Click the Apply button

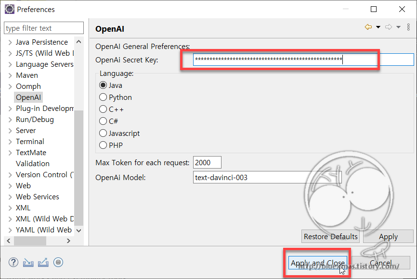click(388, 236)
